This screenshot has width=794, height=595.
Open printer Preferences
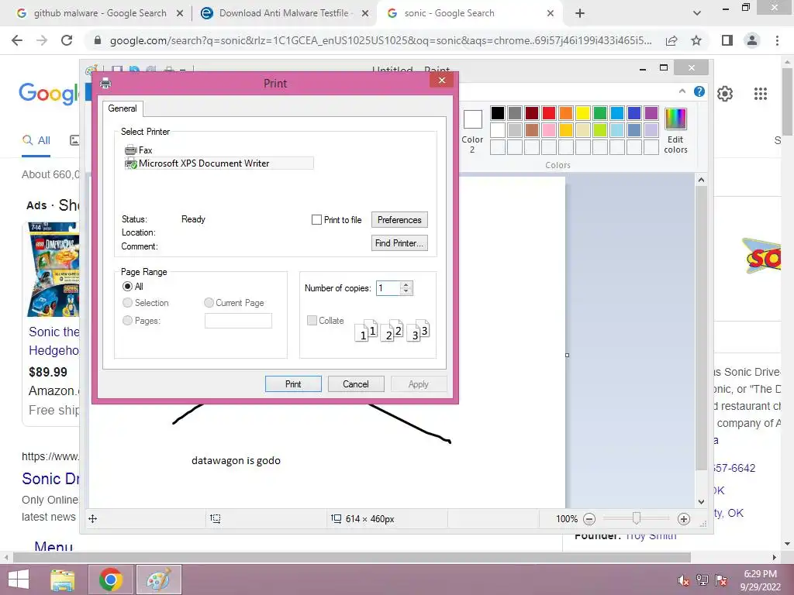pyautogui.click(x=399, y=220)
